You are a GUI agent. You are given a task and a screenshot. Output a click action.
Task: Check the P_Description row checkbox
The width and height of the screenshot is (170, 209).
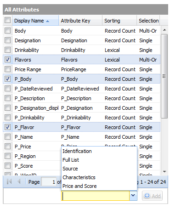pos(7,98)
